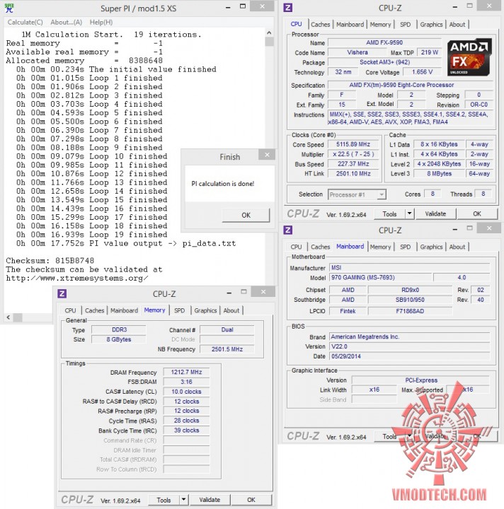The width and height of the screenshot is (504, 509).
Task: Switch to SPD tab in top CPU-Z window
Action: [405, 24]
